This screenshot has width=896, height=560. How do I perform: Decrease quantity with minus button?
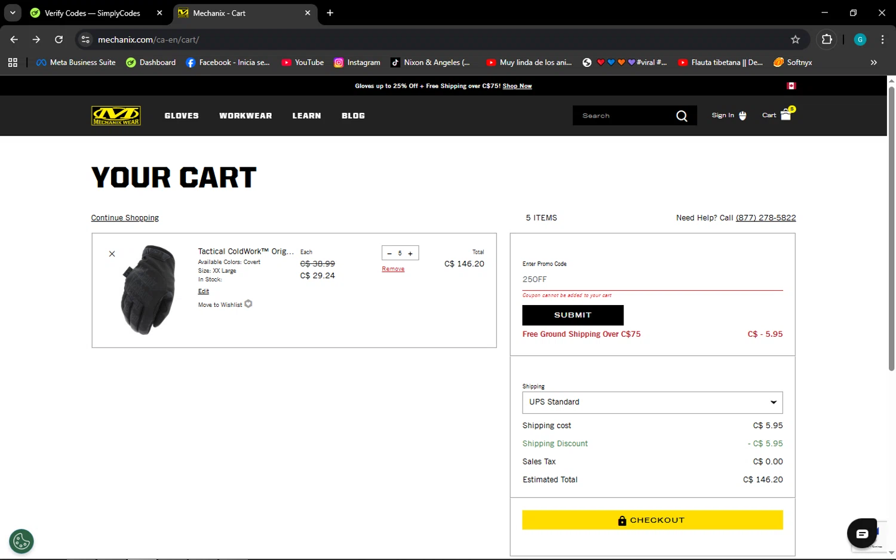[389, 253]
